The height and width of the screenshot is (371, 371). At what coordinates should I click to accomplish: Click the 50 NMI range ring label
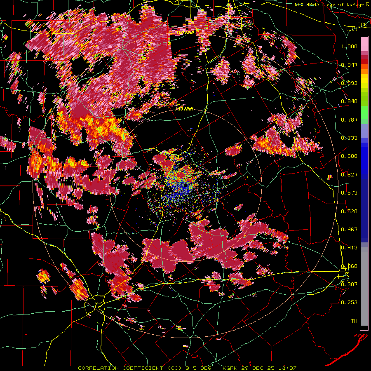click(x=185, y=109)
